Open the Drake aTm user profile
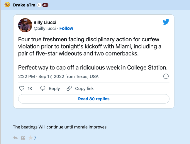Viewport: 190px width, 144px height. coord(24,5)
